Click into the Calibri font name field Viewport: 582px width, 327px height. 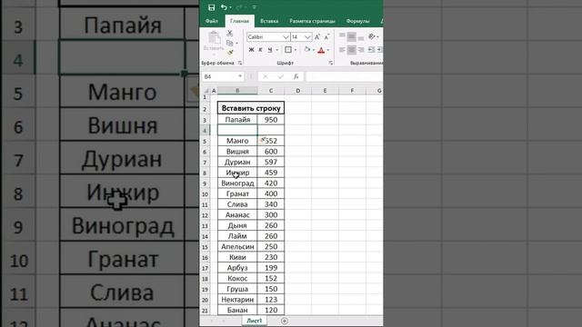click(265, 37)
